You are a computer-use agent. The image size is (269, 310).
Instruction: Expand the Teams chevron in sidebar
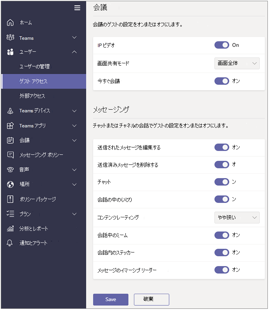(74, 37)
